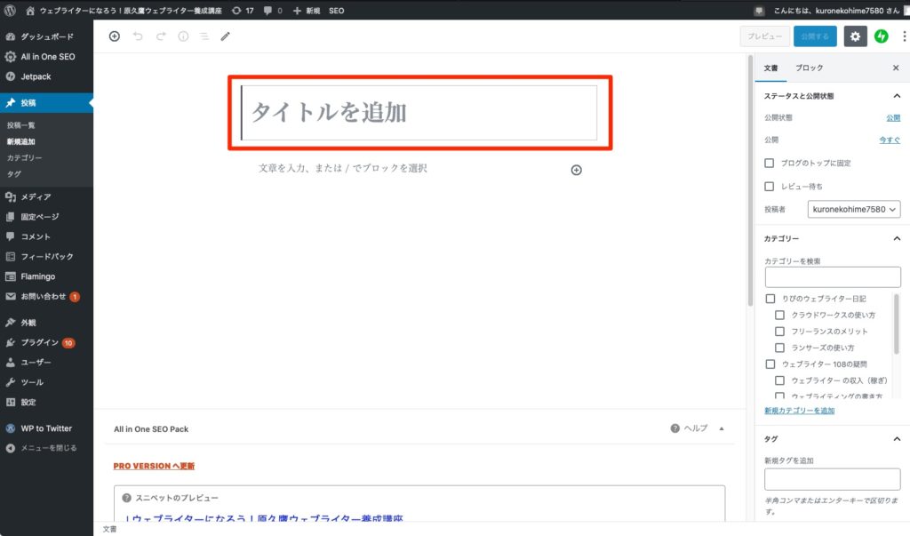The image size is (910, 536).
Task: Click the WordPress logo in admin bar
Action: (10, 11)
